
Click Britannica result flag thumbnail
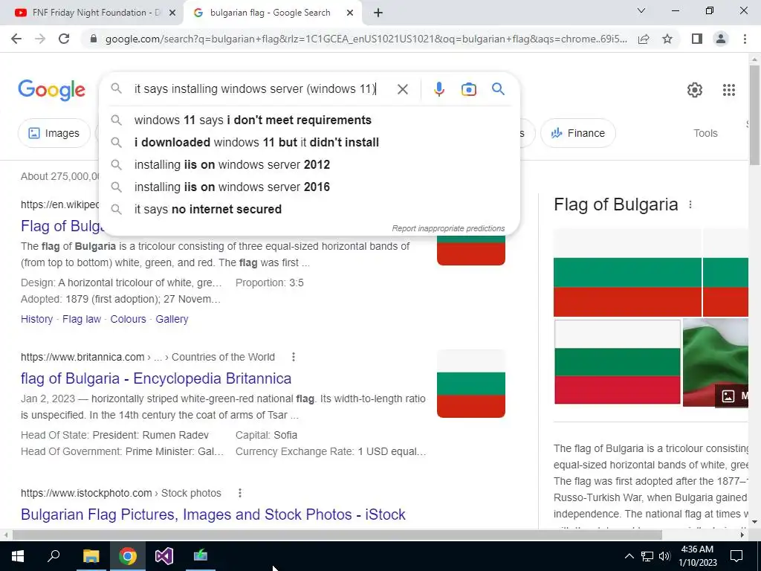(x=470, y=384)
